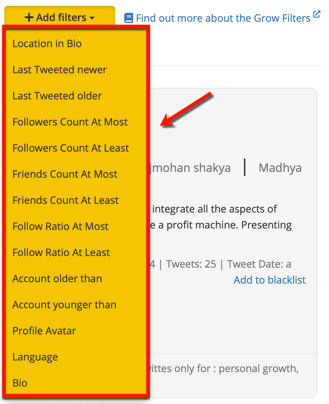Click the external link icon after Grow Filters

click(x=317, y=15)
